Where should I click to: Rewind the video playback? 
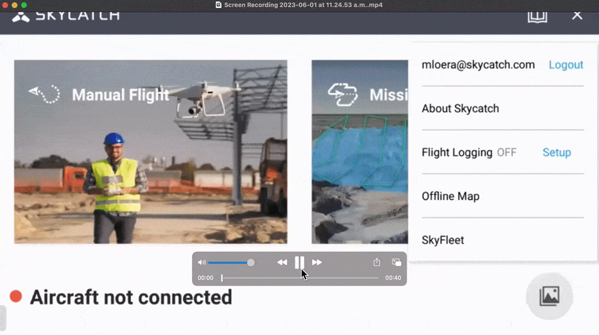pyautogui.click(x=282, y=262)
